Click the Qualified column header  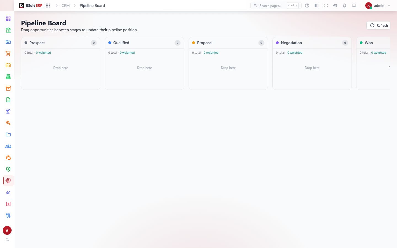(x=144, y=43)
